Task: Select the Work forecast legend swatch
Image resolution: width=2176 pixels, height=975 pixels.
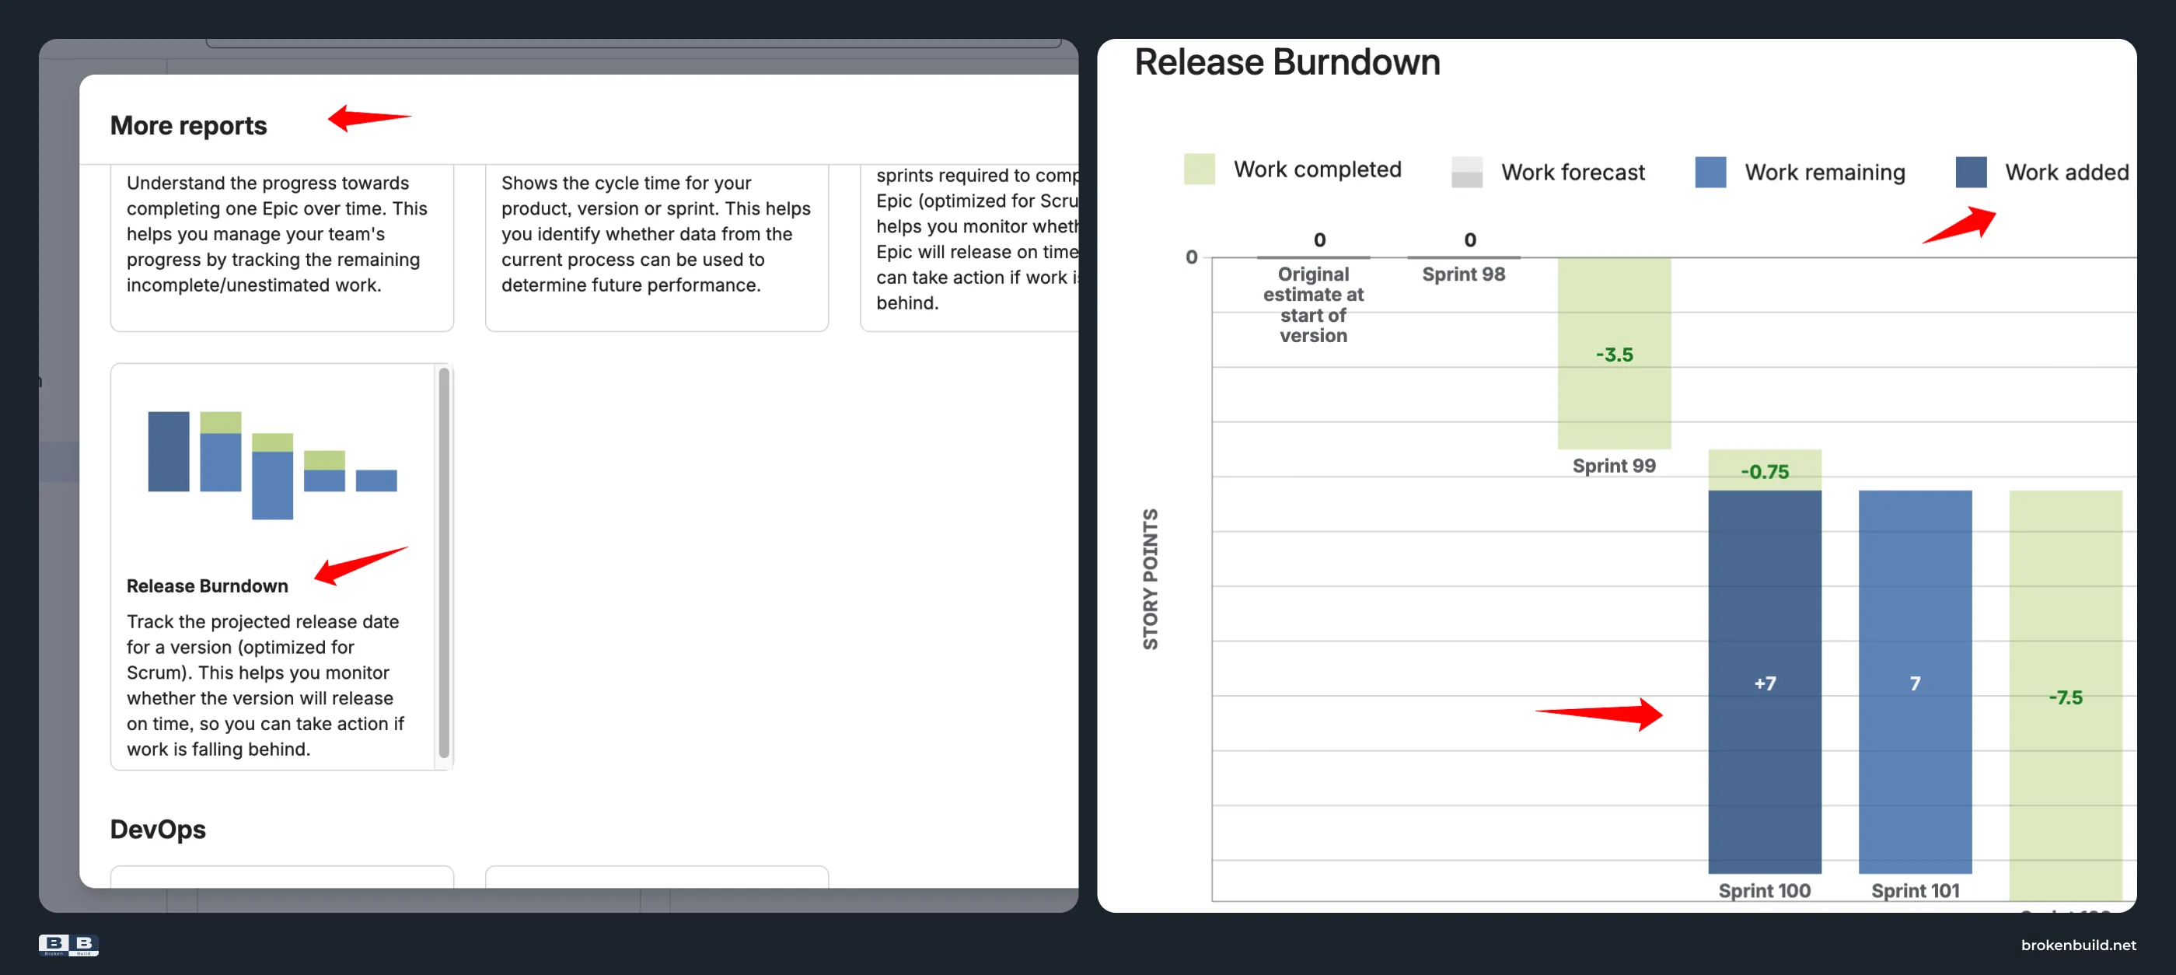Action: pyautogui.click(x=1466, y=173)
